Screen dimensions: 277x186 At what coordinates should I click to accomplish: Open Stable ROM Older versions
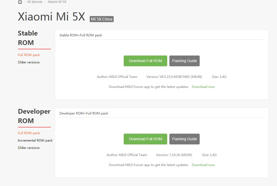point(28,62)
